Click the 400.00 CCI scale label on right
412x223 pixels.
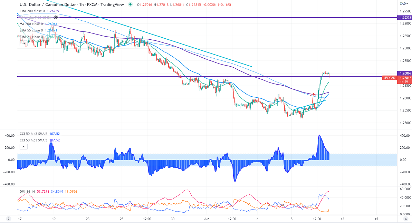tap(405, 136)
